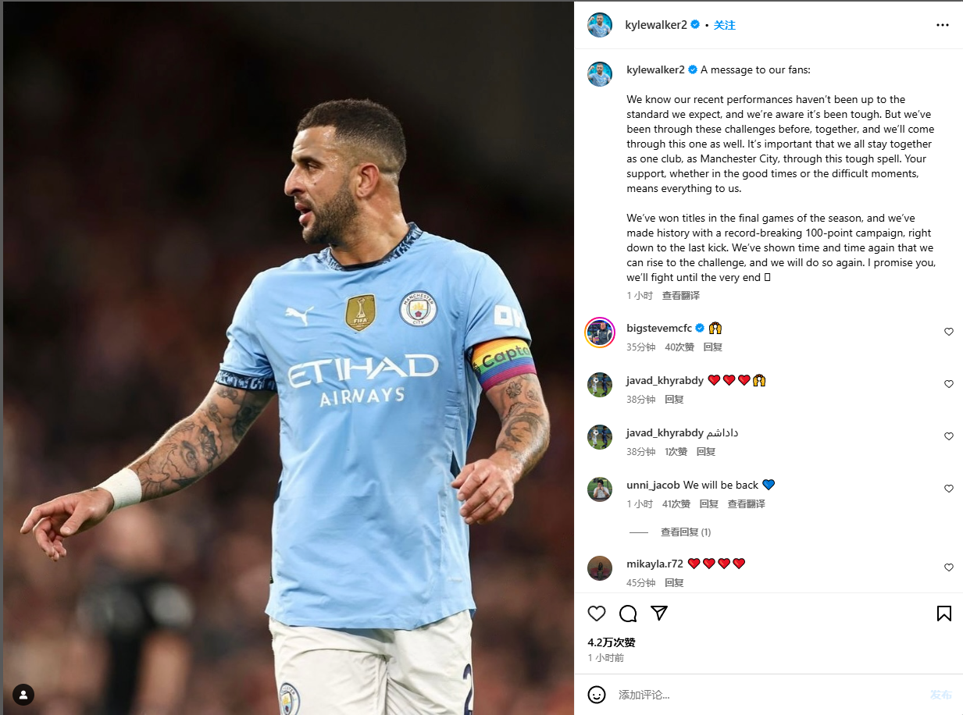Click 查看翻译 below the post caption

681,296
